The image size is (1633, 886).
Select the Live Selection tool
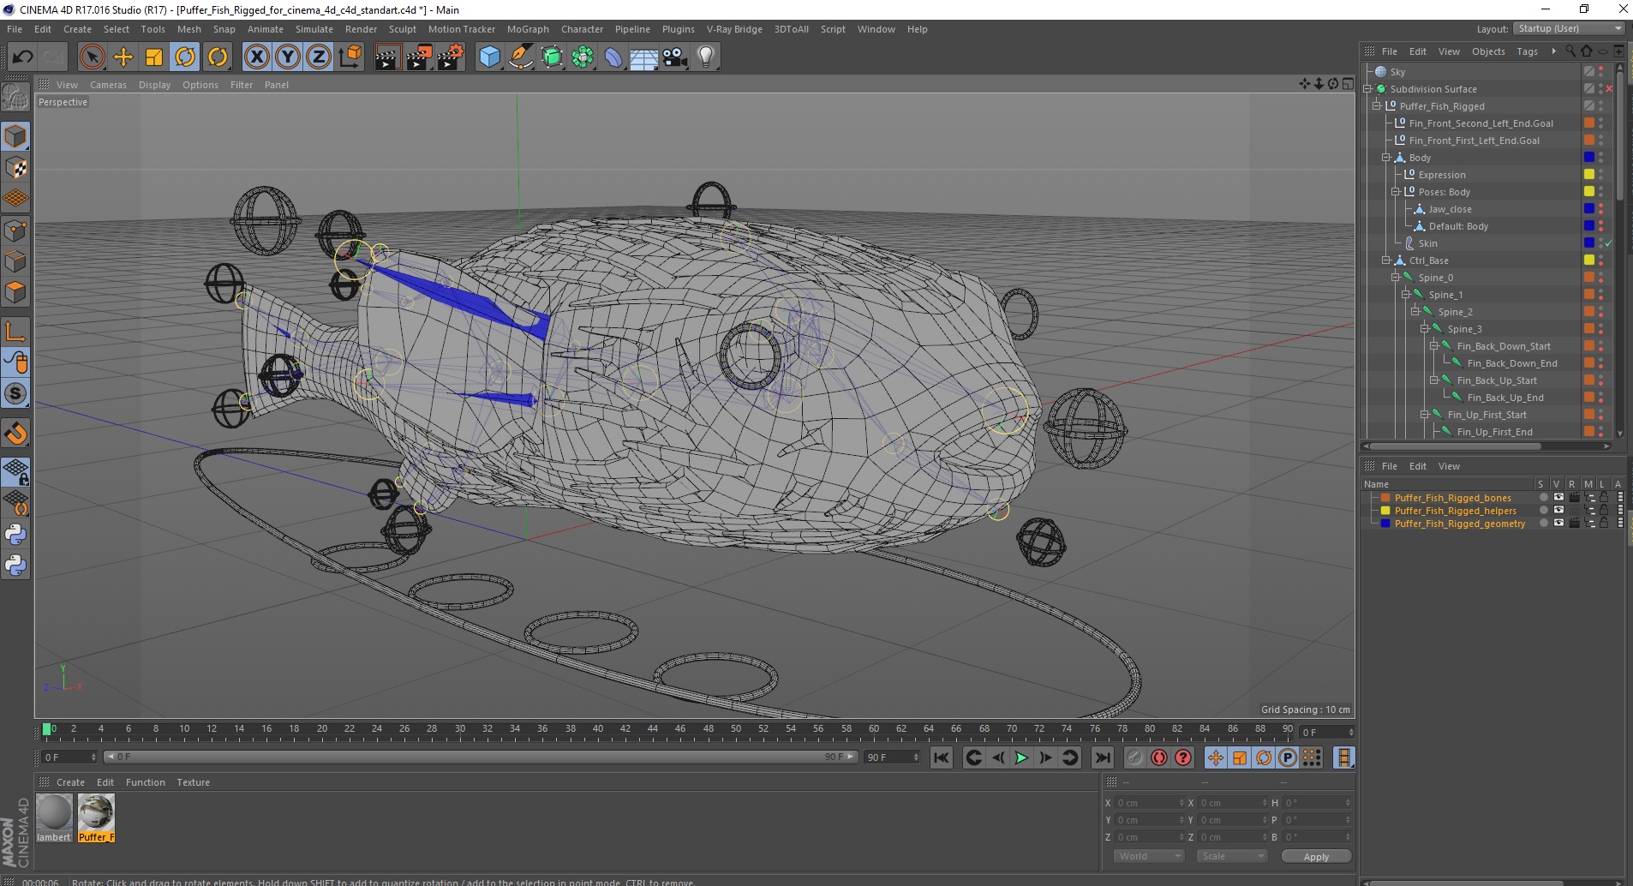click(92, 57)
